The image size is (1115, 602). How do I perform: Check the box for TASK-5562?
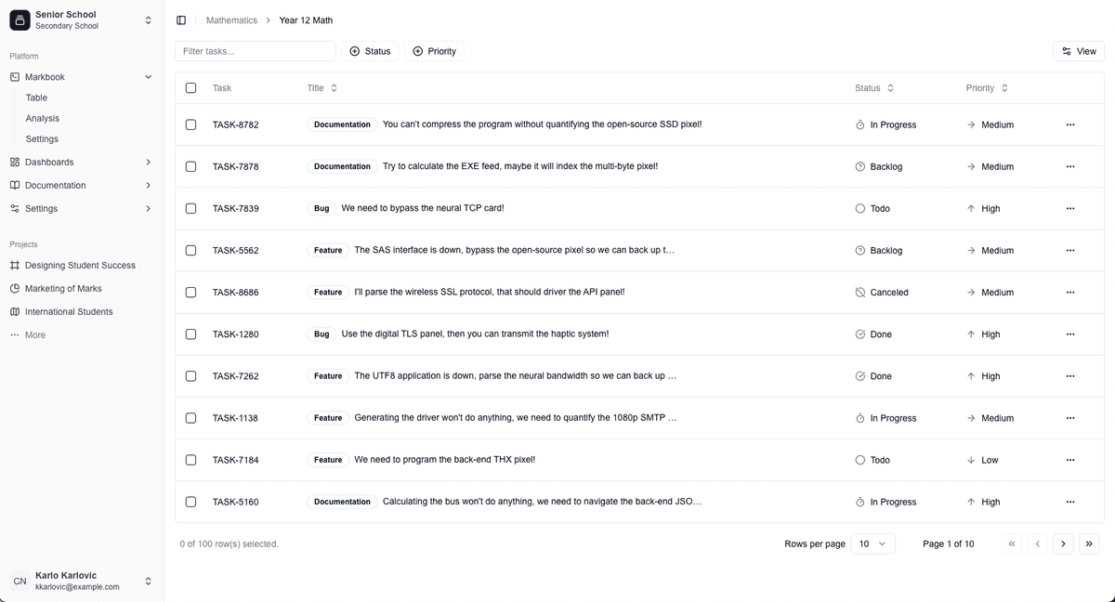(190, 250)
